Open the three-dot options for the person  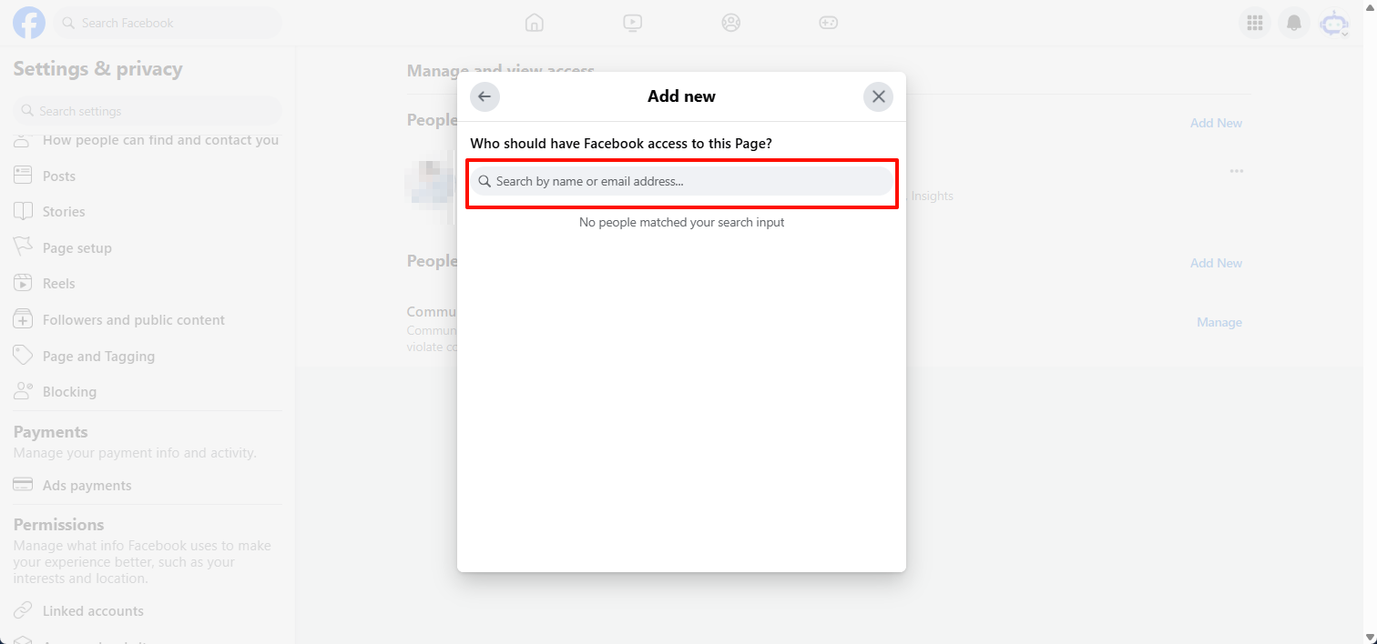click(x=1236, y=171)
